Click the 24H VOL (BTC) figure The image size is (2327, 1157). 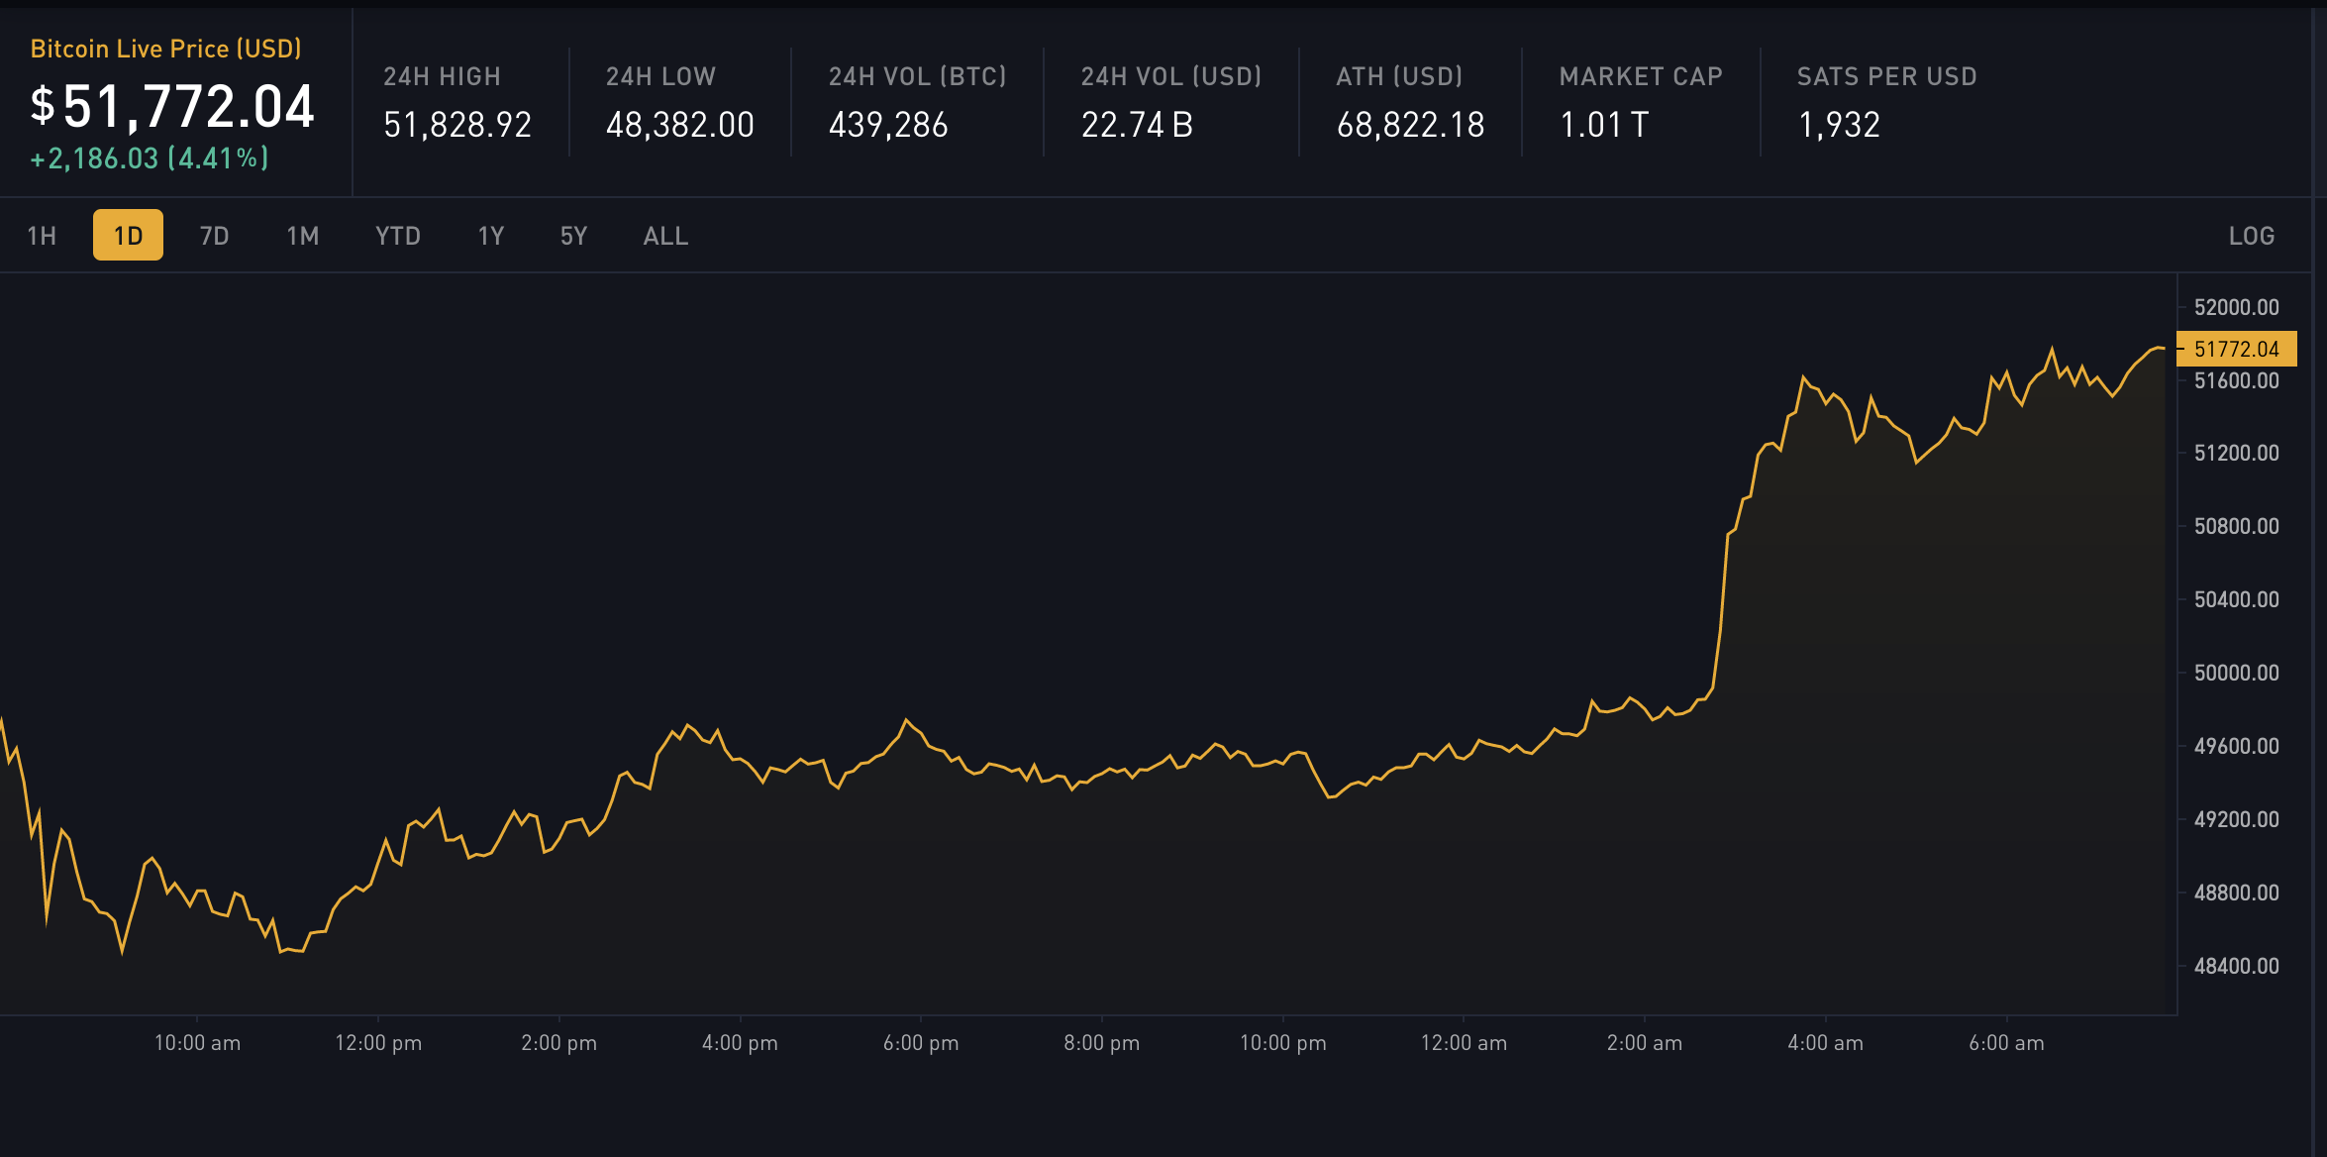click(888, 125)
